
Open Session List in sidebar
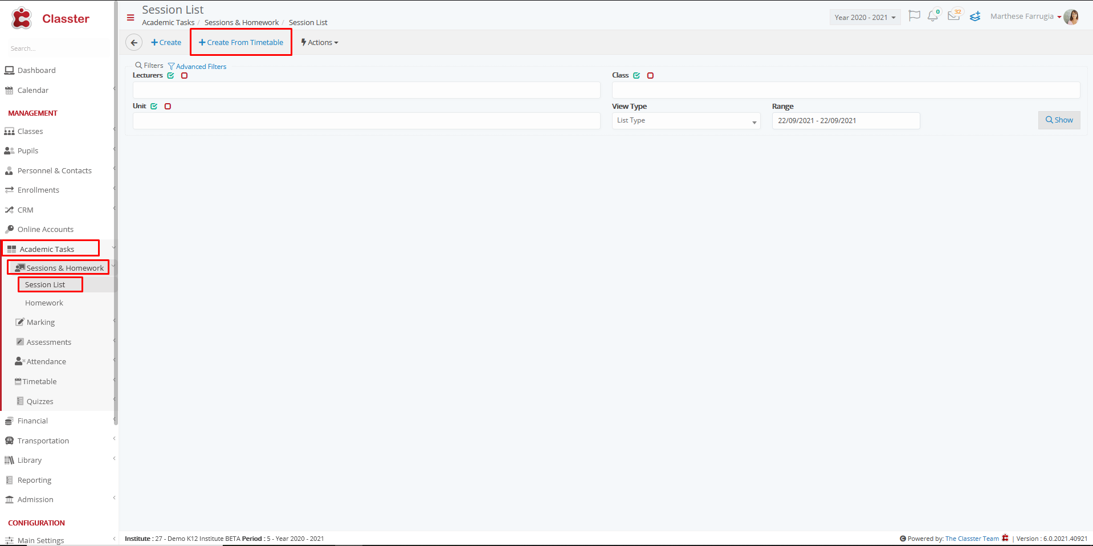click(x=45, y=285)
